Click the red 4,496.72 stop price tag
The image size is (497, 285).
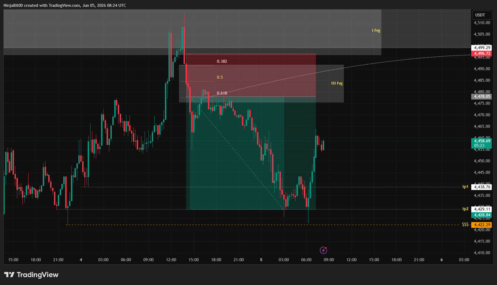(x=482, y=53)
